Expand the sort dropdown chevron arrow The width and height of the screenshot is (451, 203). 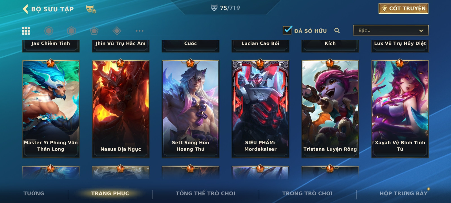pos(421,30)
